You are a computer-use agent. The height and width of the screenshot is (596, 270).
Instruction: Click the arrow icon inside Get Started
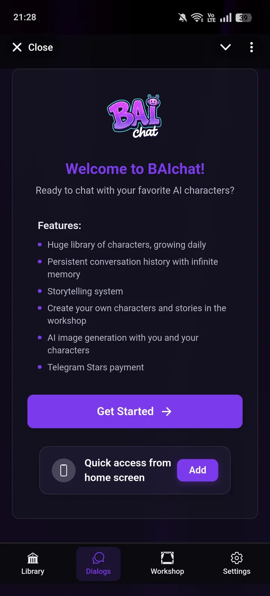pyautogui.click(x=167, y=411)
